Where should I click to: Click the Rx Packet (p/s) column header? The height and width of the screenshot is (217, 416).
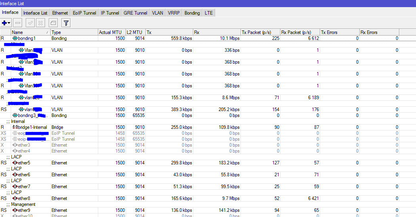(x=300, y=32)
